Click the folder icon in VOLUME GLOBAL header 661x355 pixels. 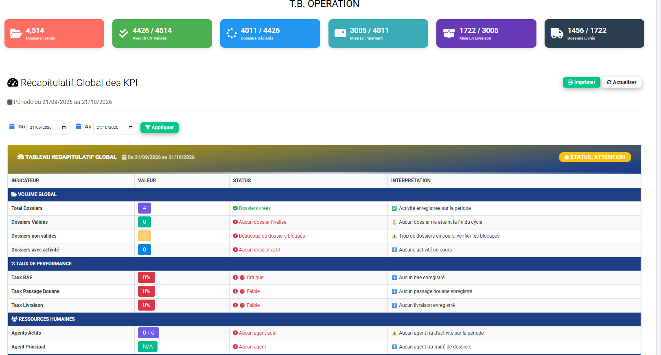pyautogui.click(x=14, y=194)
